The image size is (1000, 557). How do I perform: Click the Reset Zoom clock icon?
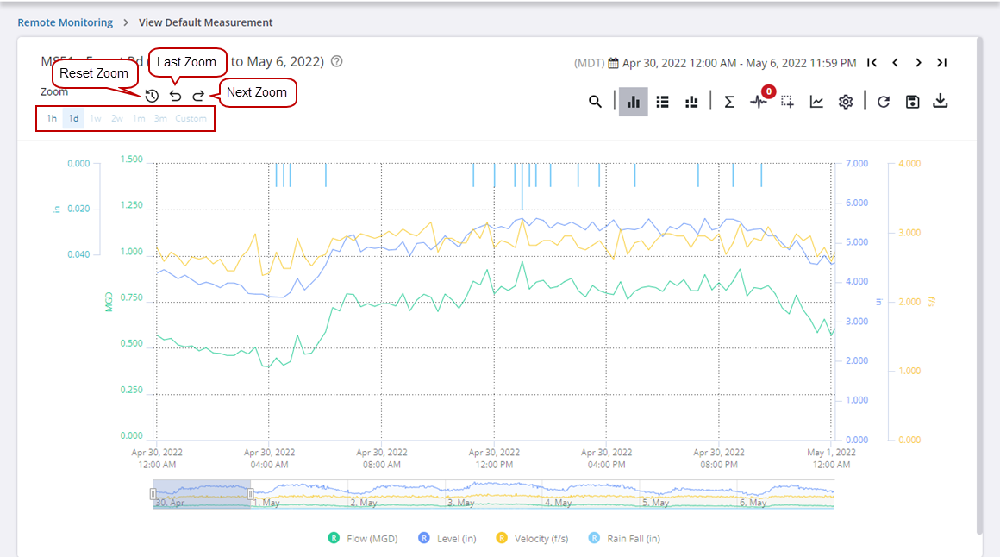point(152,96)
